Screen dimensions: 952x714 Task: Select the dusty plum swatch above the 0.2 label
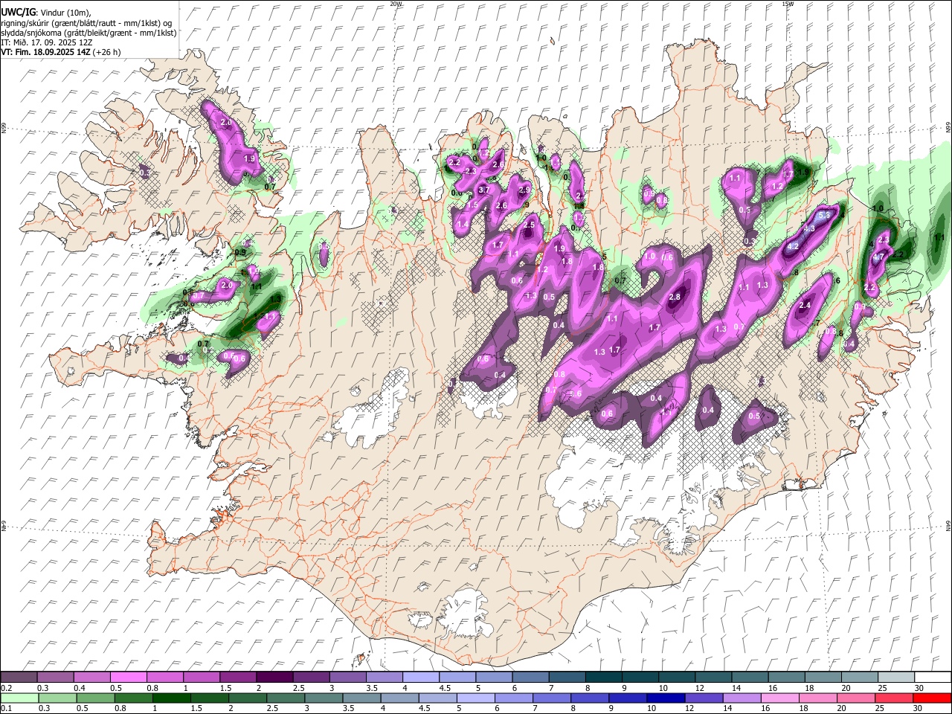tap(19, 678)
